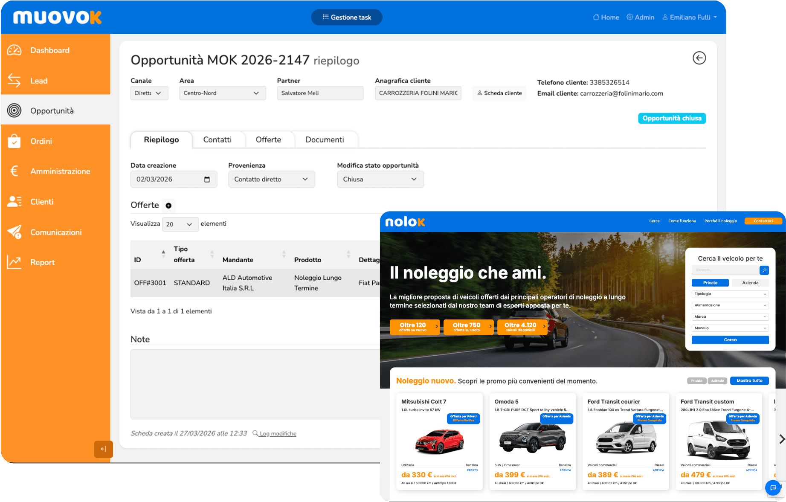The height and width of the screenshot is (502, 786).
Task: Click the Scheda cliente button
Action: tap(499, 93)
